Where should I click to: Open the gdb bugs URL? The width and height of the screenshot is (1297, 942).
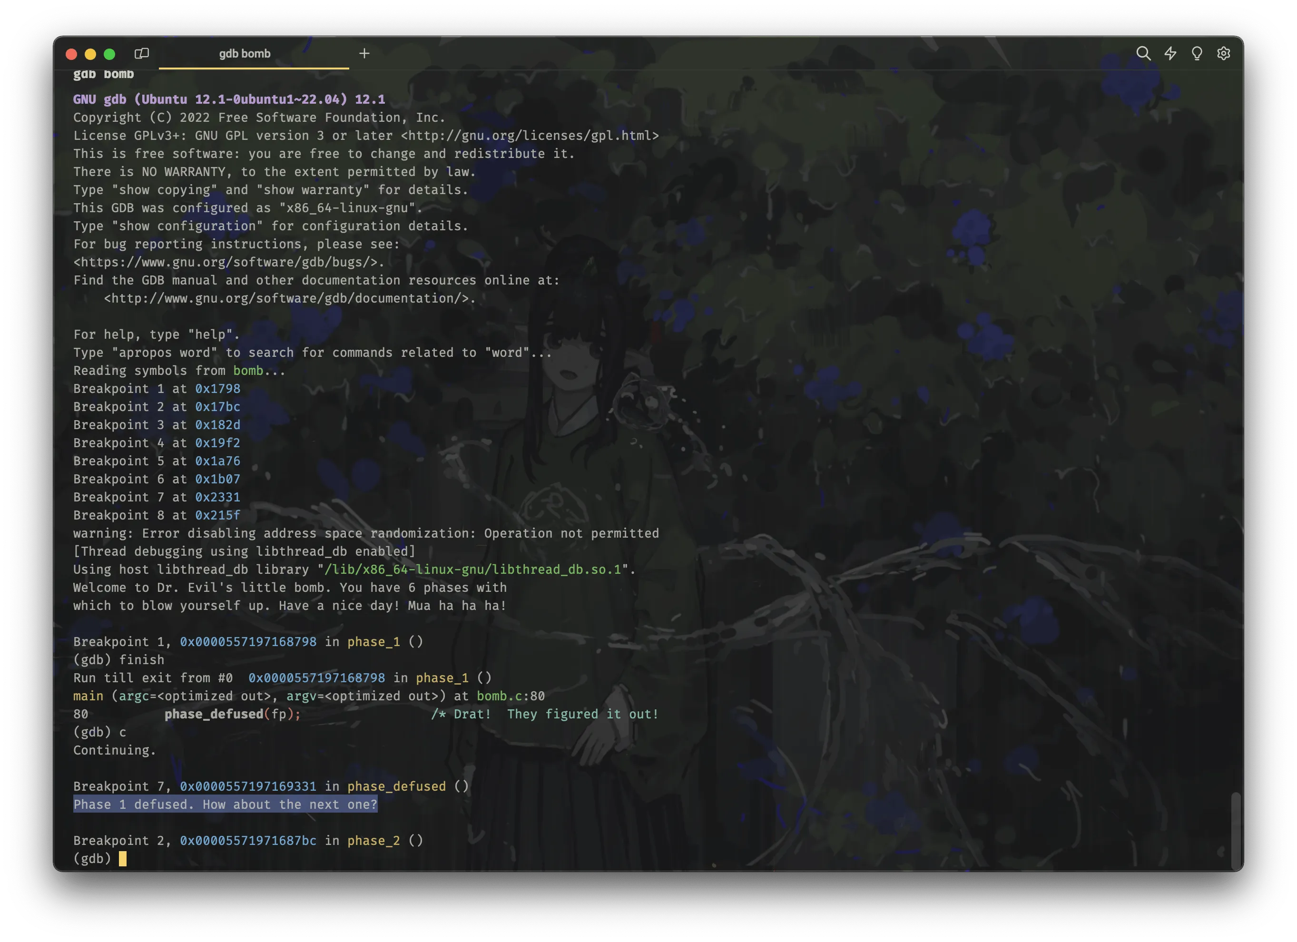(226, 262)
